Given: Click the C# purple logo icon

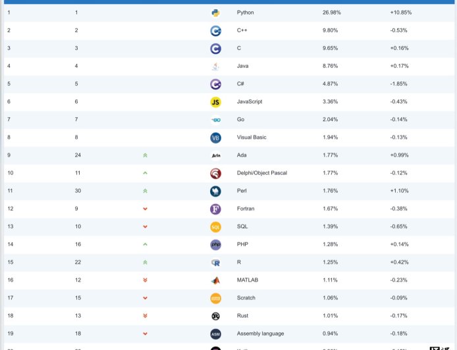Looking at the screenshot, I should 215,84.
